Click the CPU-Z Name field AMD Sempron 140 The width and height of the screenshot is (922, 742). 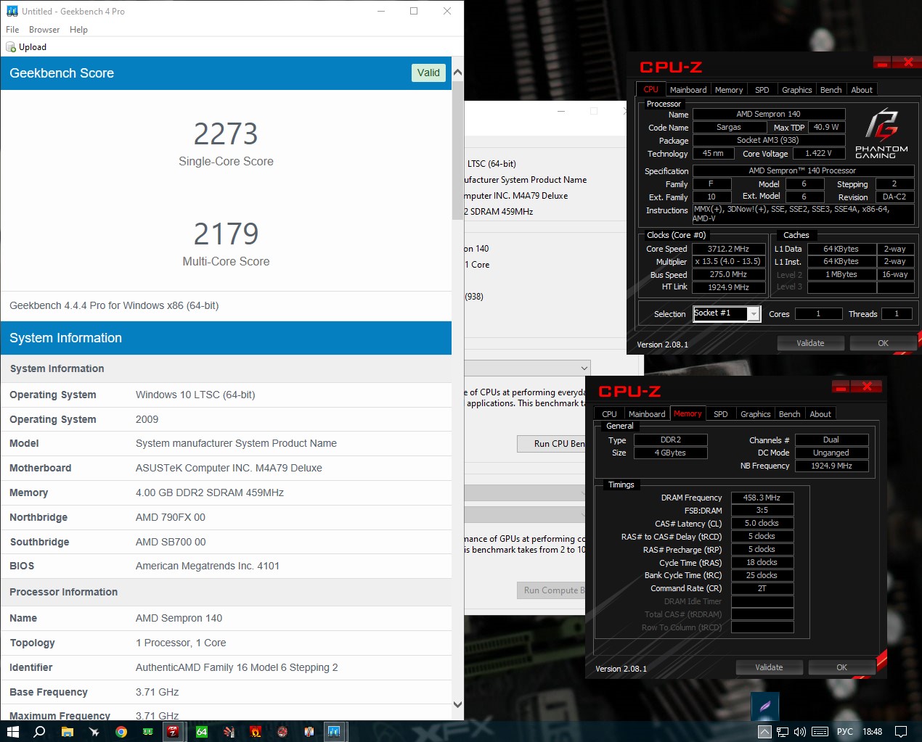point(768,114)
